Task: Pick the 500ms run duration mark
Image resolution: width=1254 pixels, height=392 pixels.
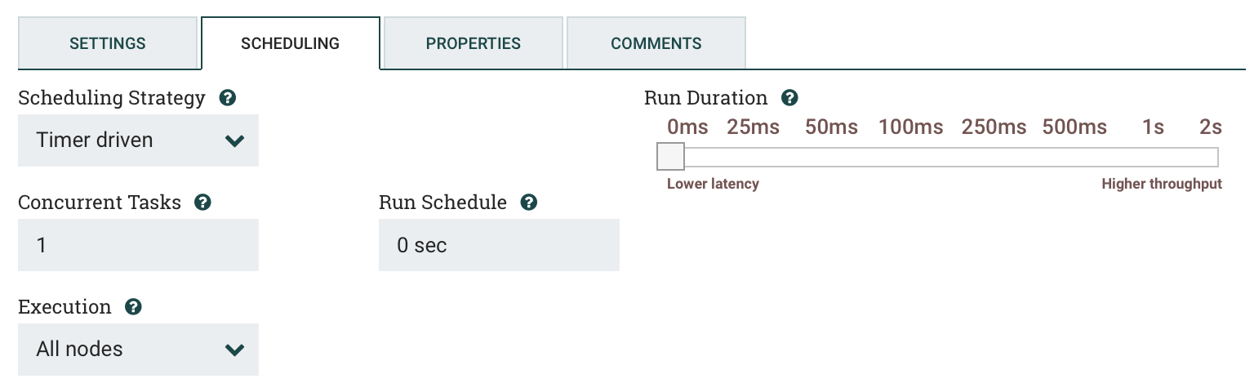Action: (1075, 127)
